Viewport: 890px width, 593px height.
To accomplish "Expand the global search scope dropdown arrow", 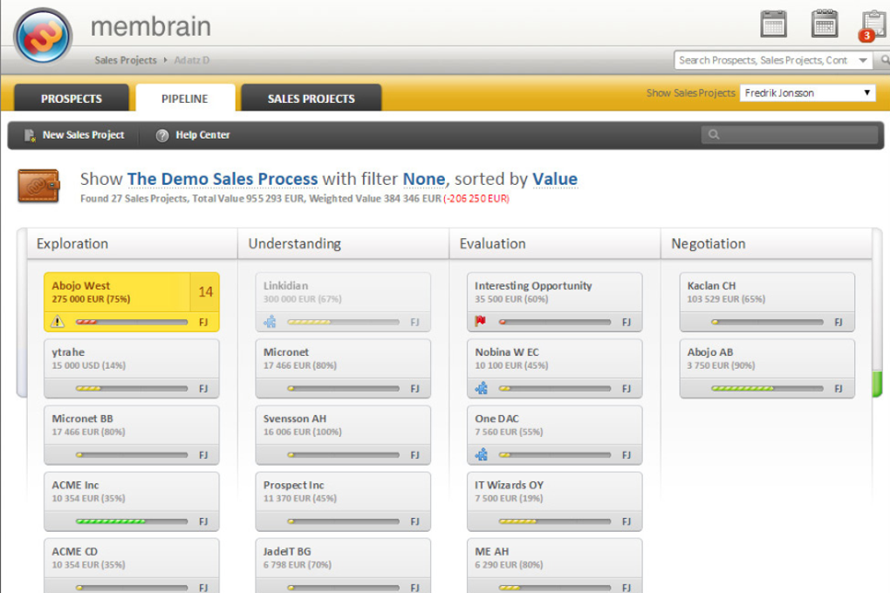I will click(x=863, y=60).
